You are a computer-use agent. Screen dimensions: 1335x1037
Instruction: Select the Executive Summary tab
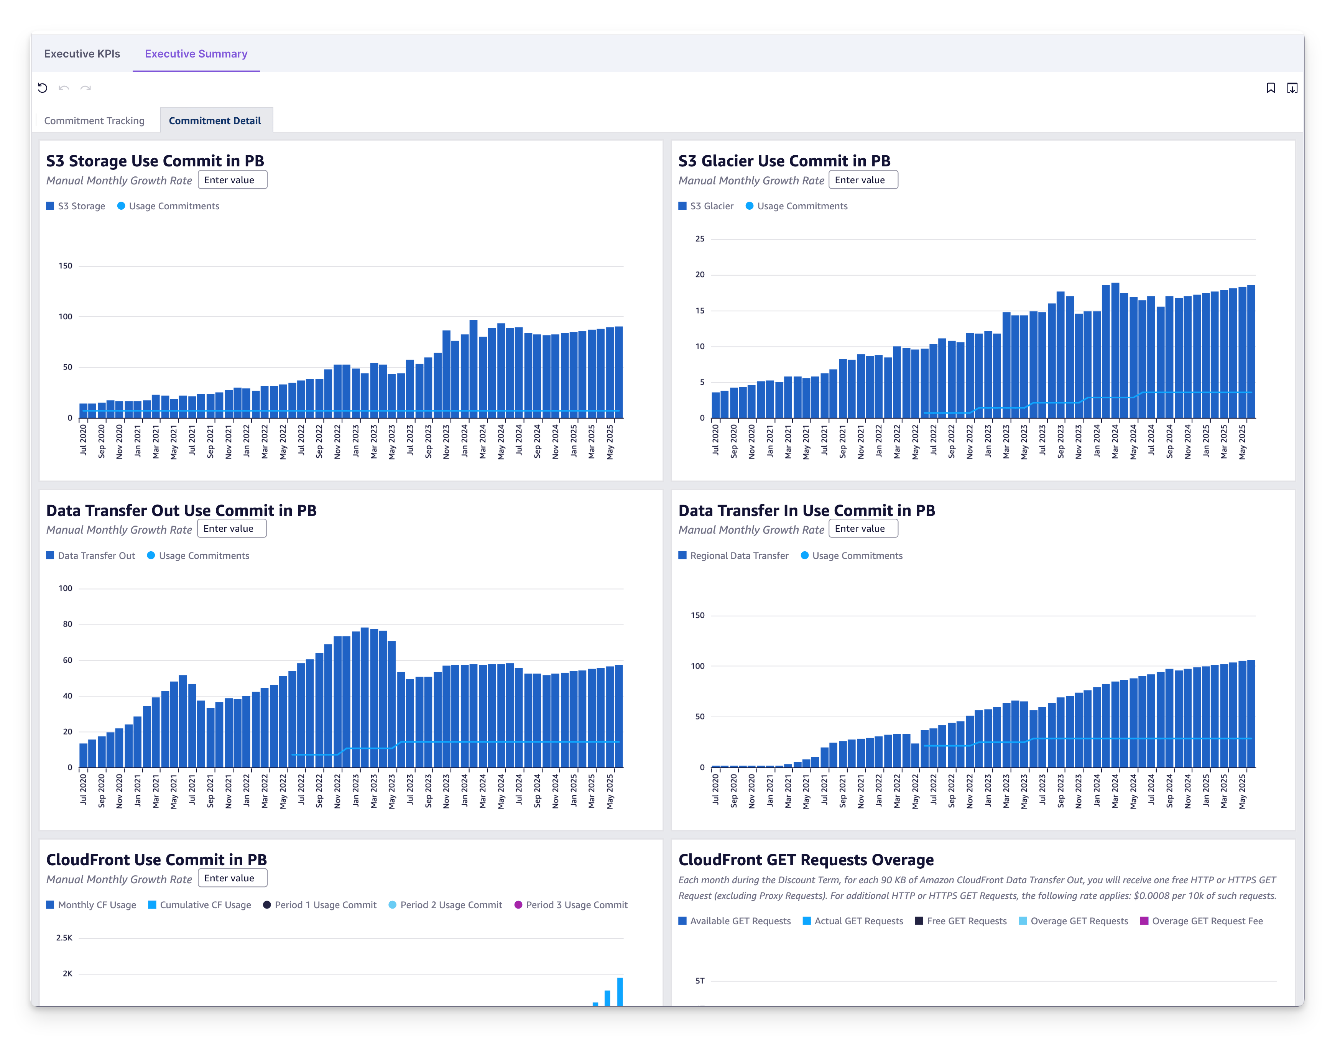196,54
